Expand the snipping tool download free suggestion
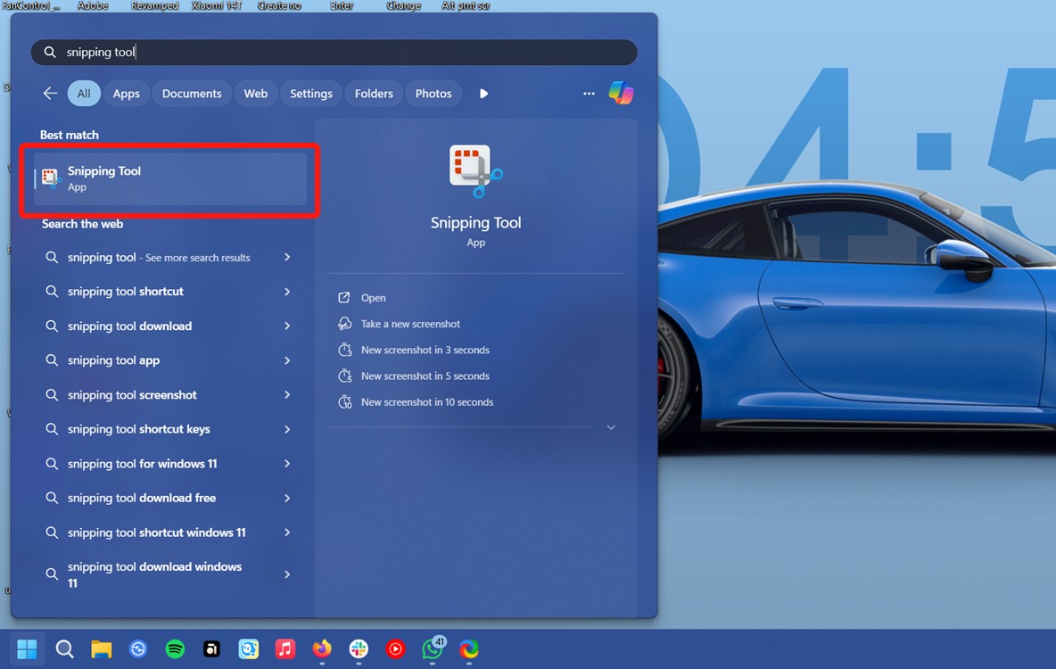Image resolution: width=1056 pixels, height=669 pixels. click(287, 498)
